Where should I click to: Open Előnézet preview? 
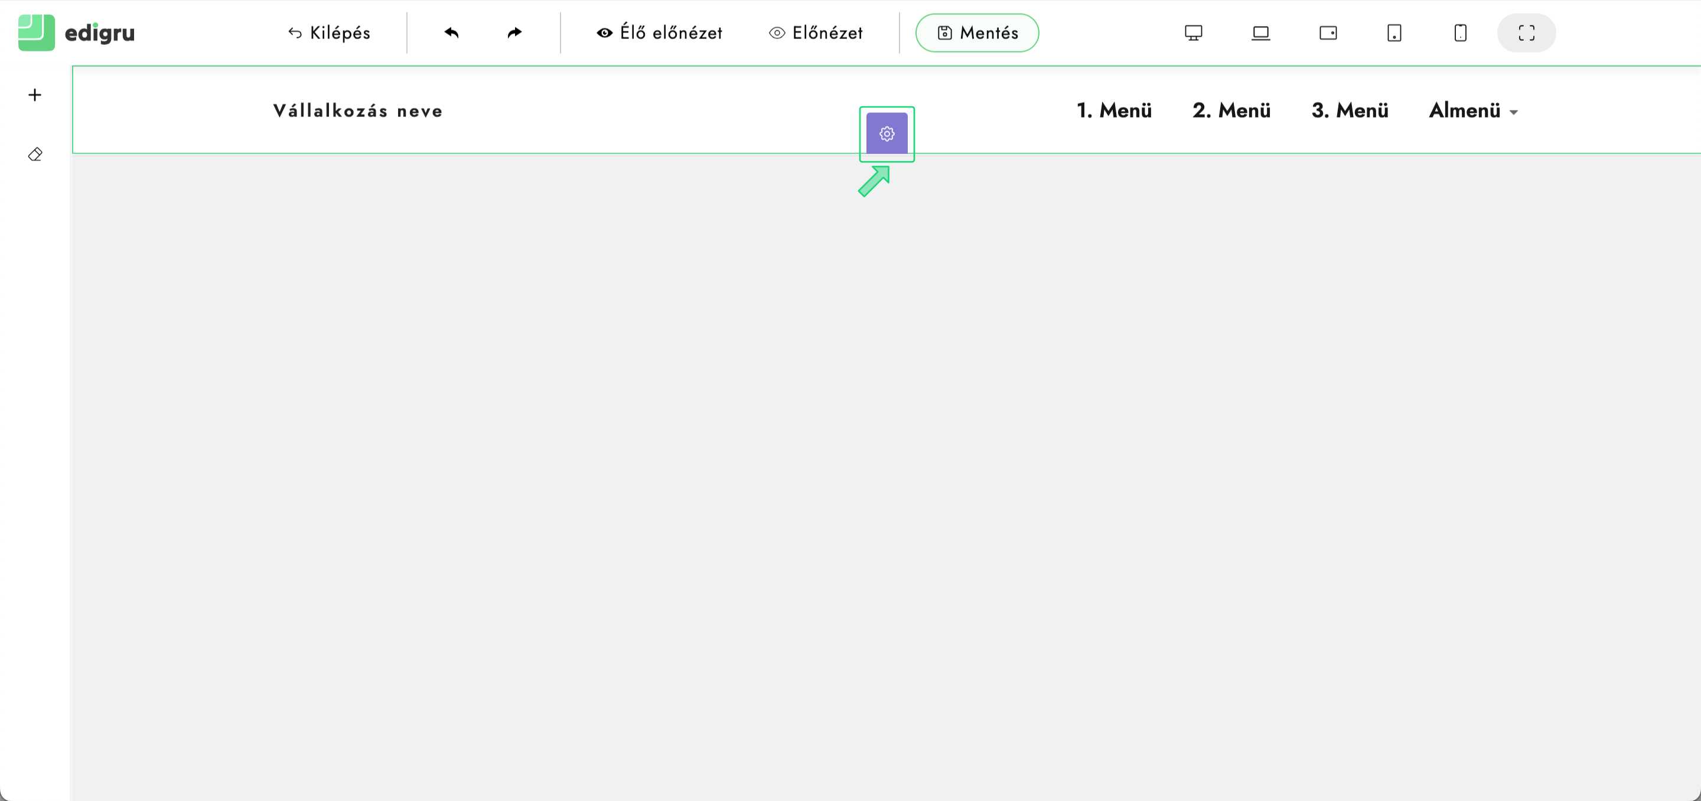[816, 32]
